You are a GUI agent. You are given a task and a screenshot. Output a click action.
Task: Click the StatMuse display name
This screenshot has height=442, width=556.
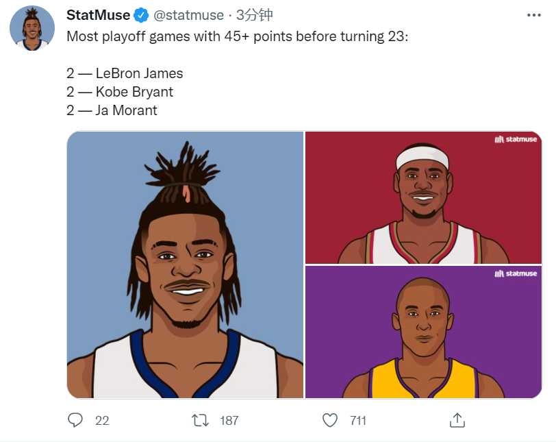tap(98, 15)
